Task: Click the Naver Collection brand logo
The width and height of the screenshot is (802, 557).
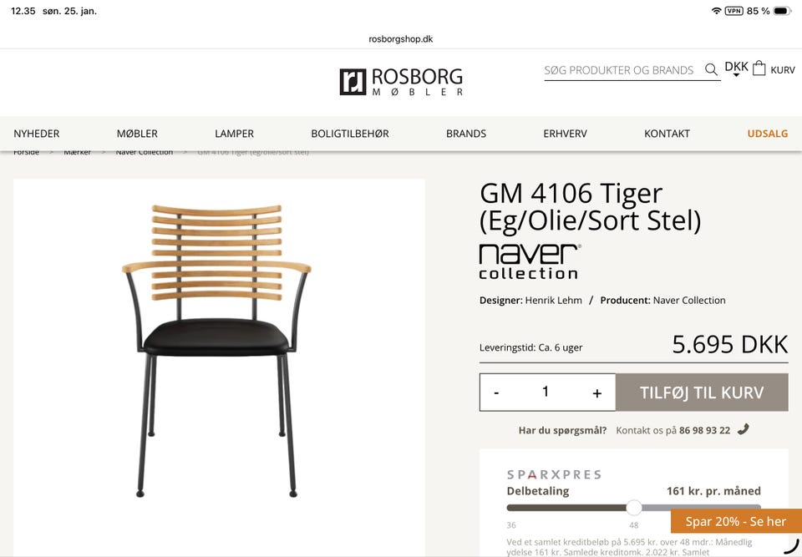Action: [530, 261]
